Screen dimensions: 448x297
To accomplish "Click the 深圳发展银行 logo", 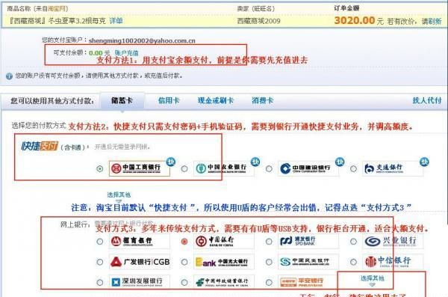I will coord(140,282).
